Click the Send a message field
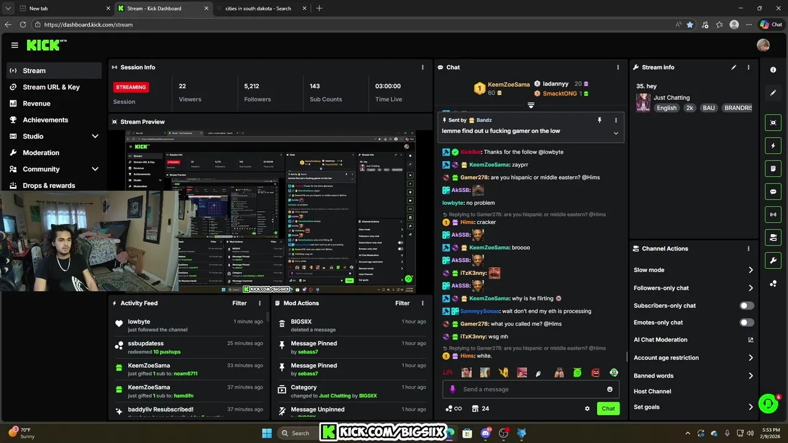 532,389
